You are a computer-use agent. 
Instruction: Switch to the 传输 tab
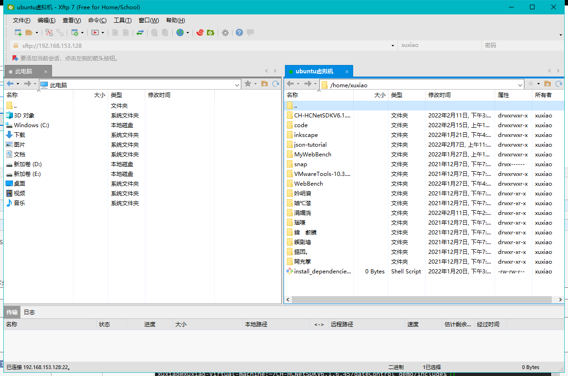tap(12, 312)
